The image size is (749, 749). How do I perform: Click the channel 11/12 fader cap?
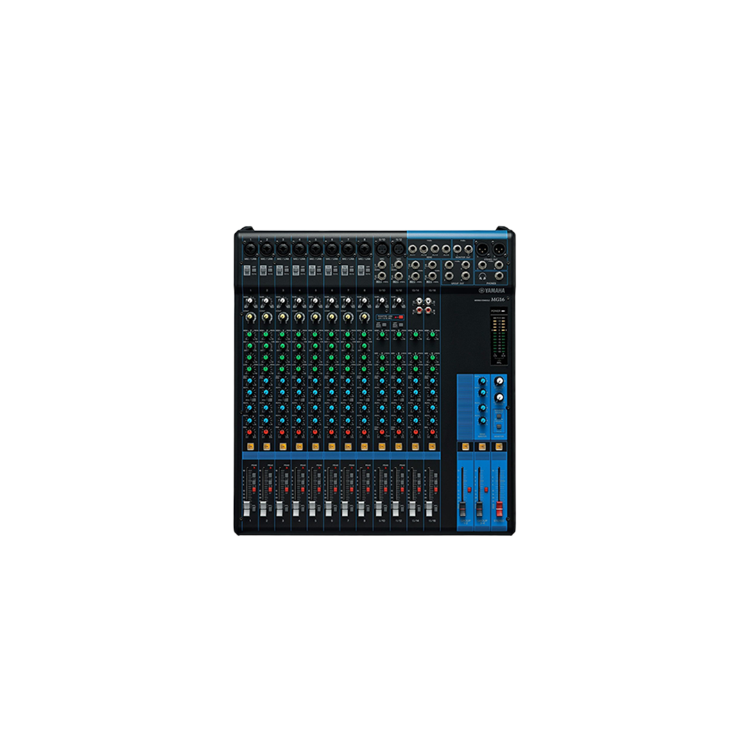click(x=395, y=508)
